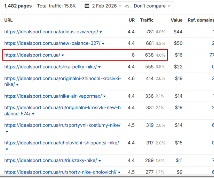
Task: Open the originalni-krosivki-new-balance-574 link
Action: click(63, 111)
